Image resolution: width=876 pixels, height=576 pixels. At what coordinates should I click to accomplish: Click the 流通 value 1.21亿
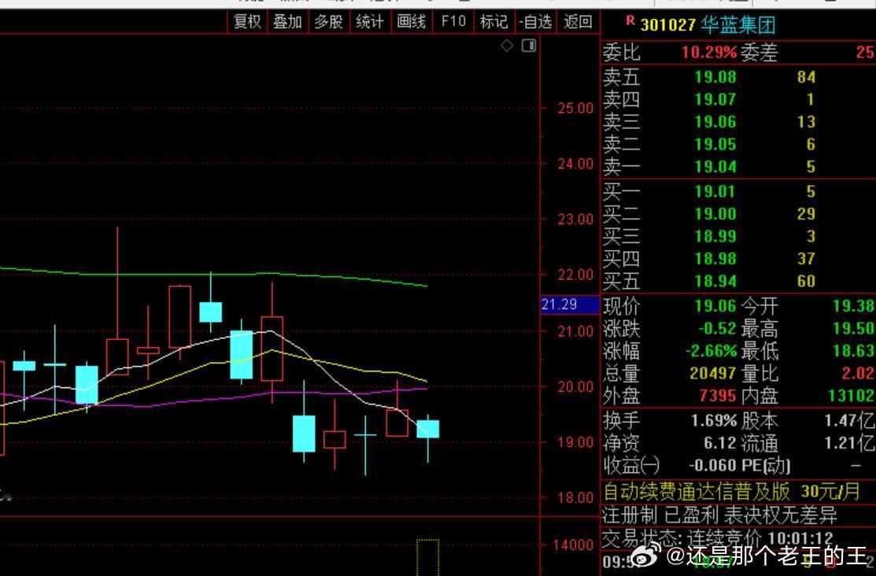849,443
